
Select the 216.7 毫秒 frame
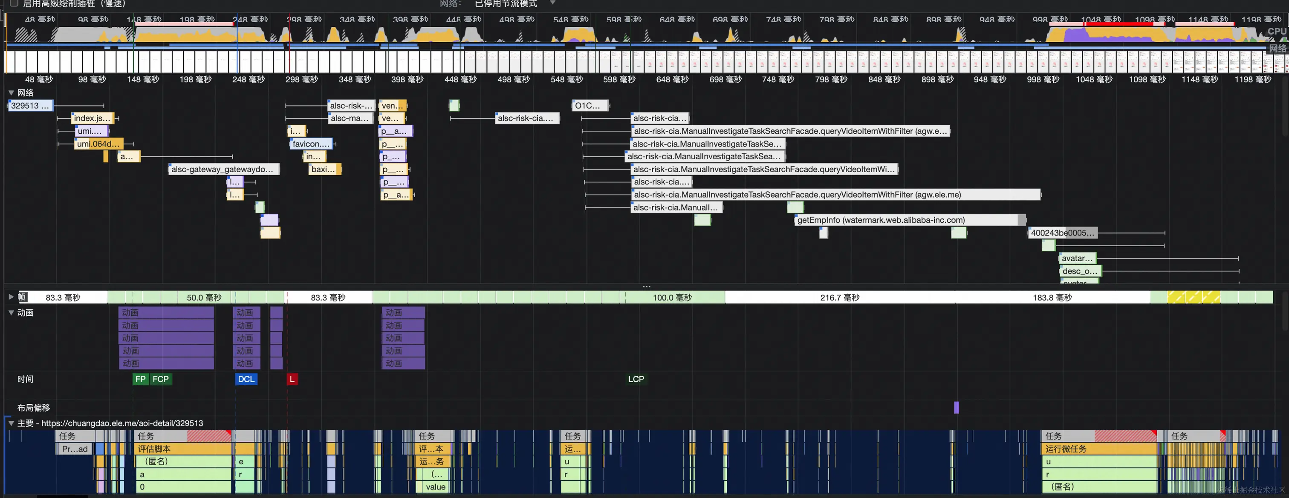(x=839, y=297)
